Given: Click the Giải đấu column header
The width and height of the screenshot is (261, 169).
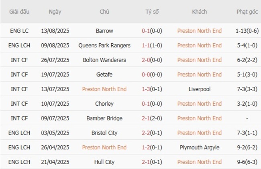Looking at the screenshot, I should [19, 12].
